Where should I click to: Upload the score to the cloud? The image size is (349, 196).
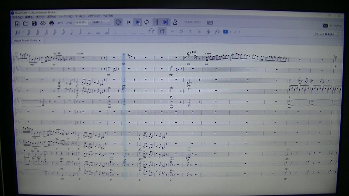(x=43, y=23)
